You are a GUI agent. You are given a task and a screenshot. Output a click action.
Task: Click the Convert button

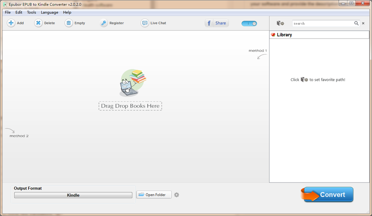(x=328, y=195)
